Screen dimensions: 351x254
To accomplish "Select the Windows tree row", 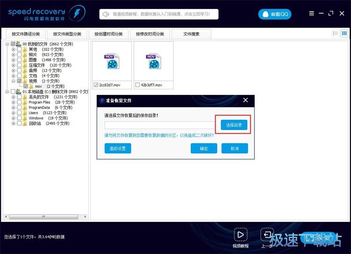I will click(x=48, y=118).
